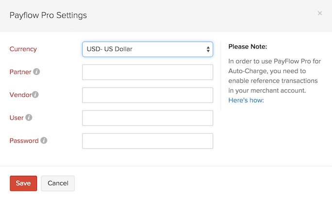Image resolution: width=332 pixels, height=201 pixels.
Task: Click the Password input field
Action: point(148,141)
